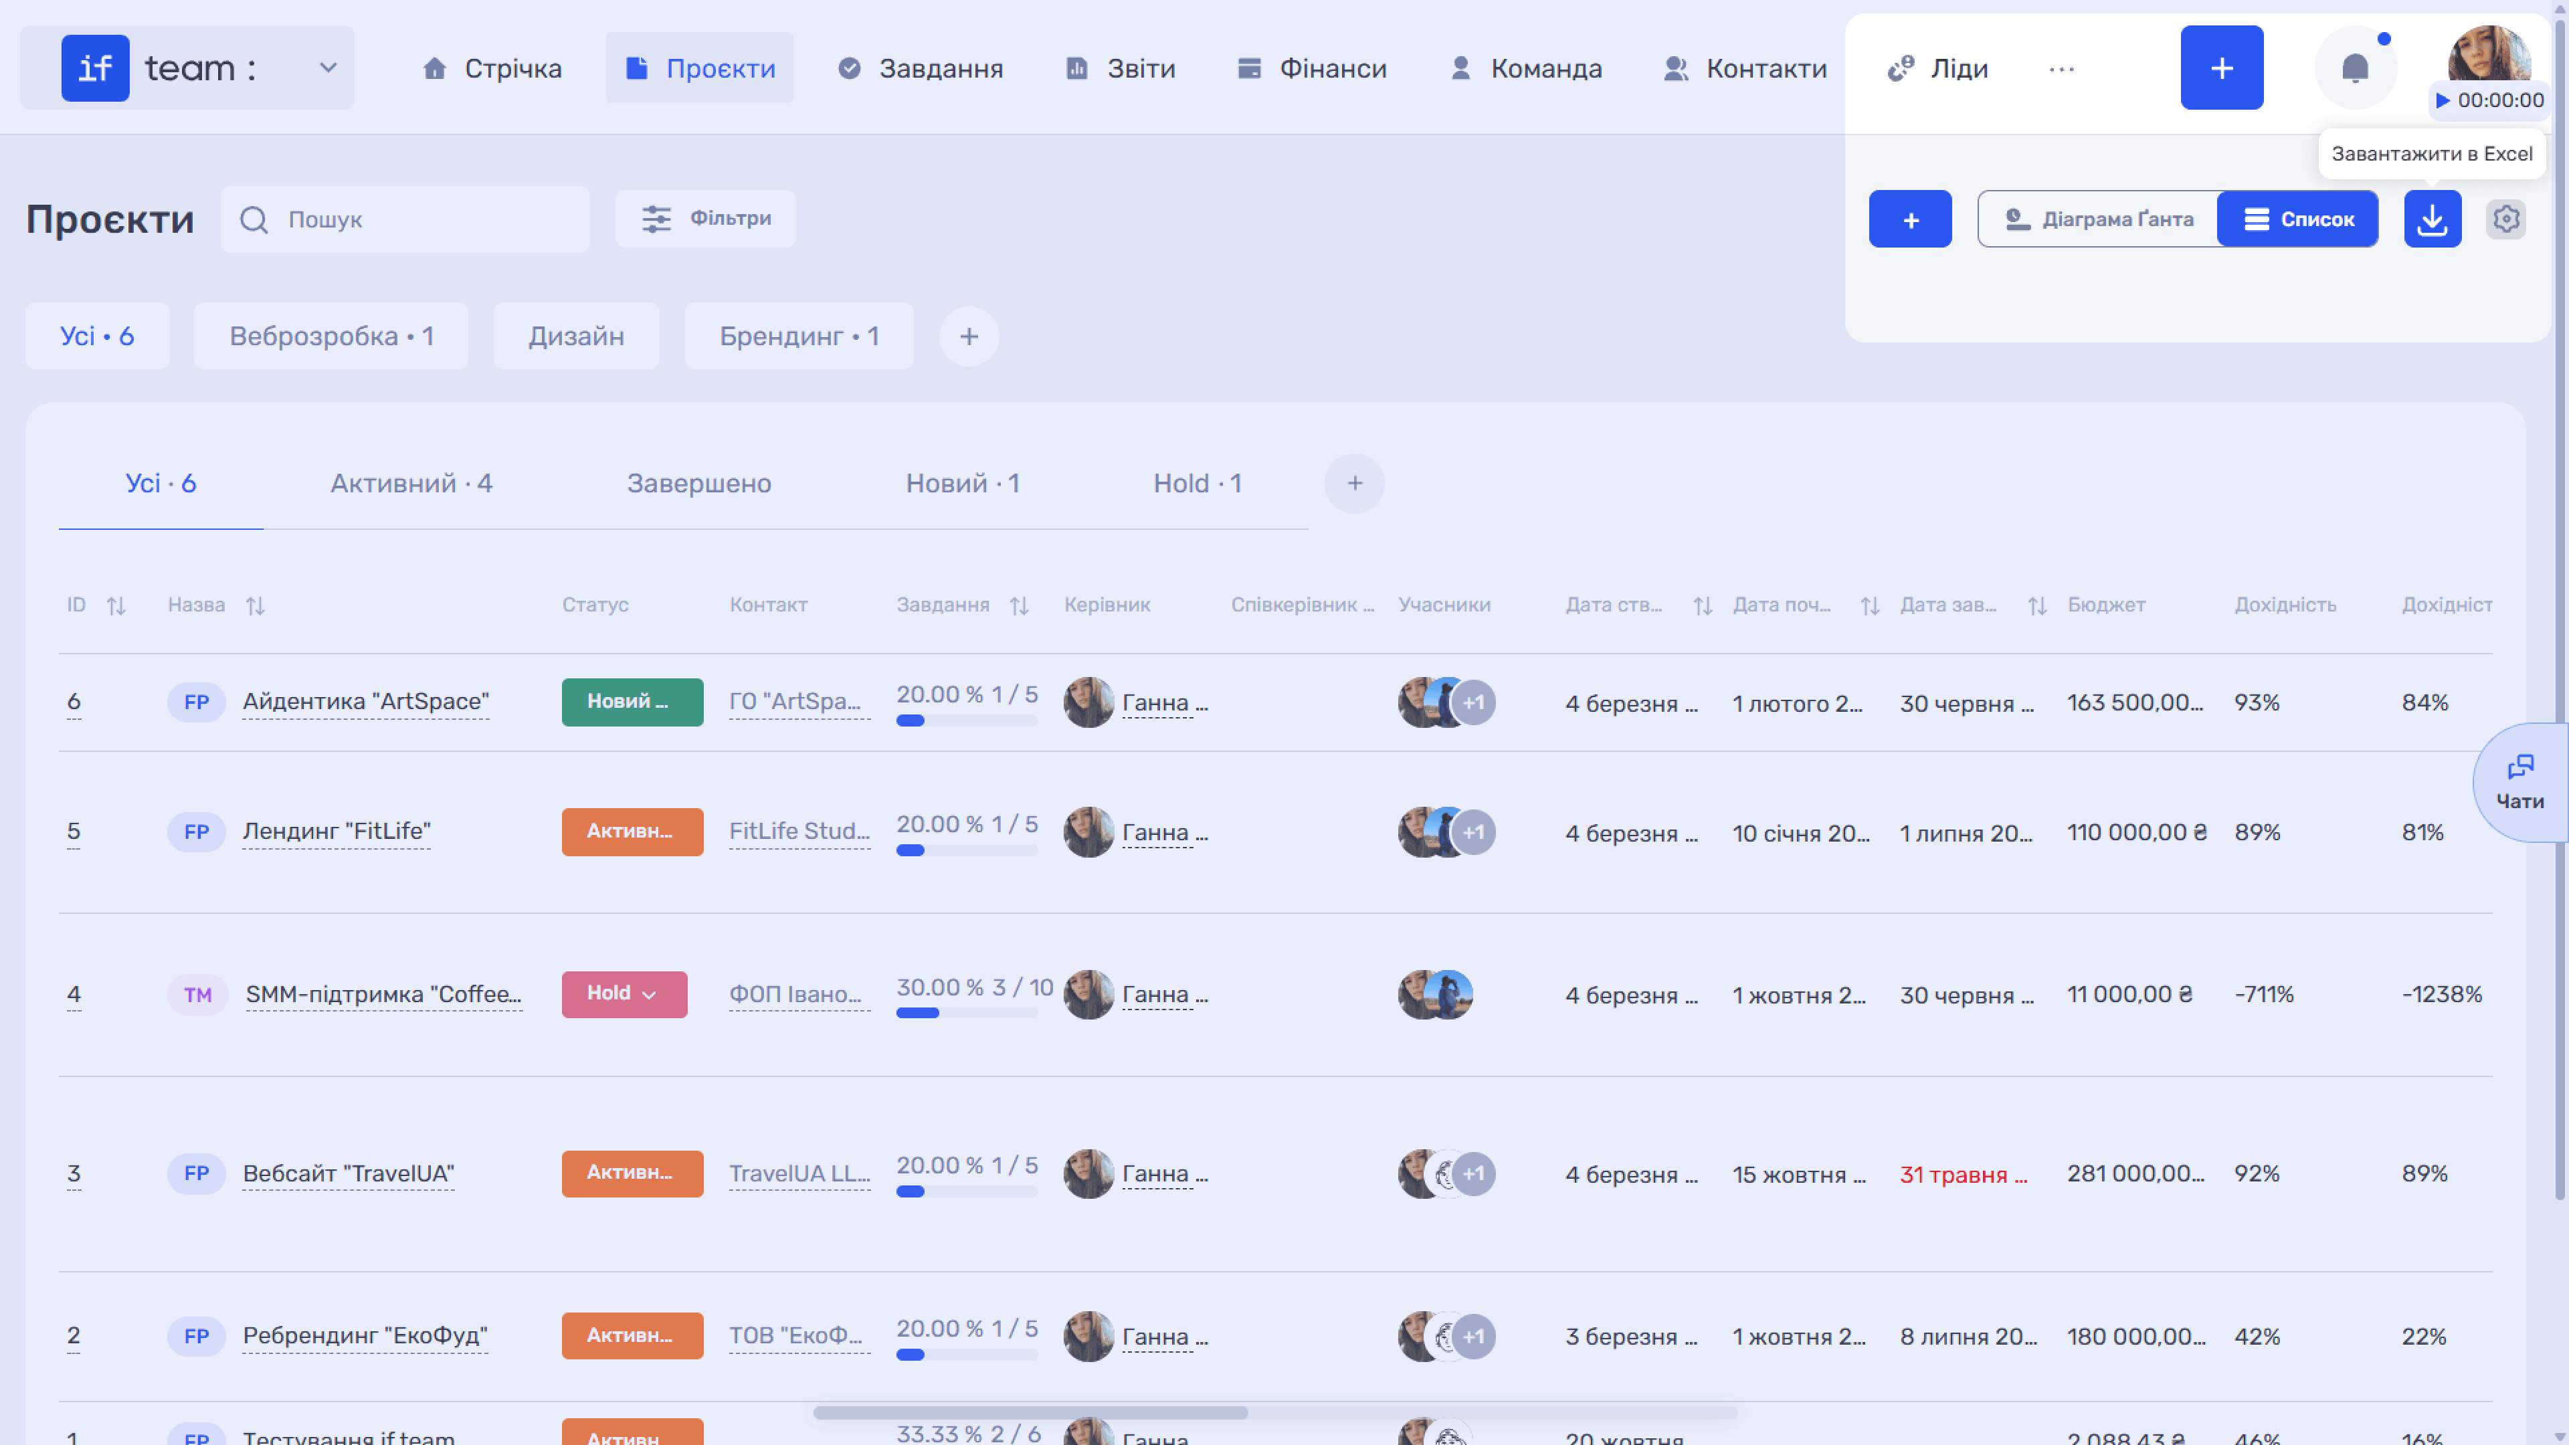Image resolution: width=2569 pixels, height=1445 pixels.
Task: Open the Звіти section
Action: pyautogui.click(x=1121, y=68)
